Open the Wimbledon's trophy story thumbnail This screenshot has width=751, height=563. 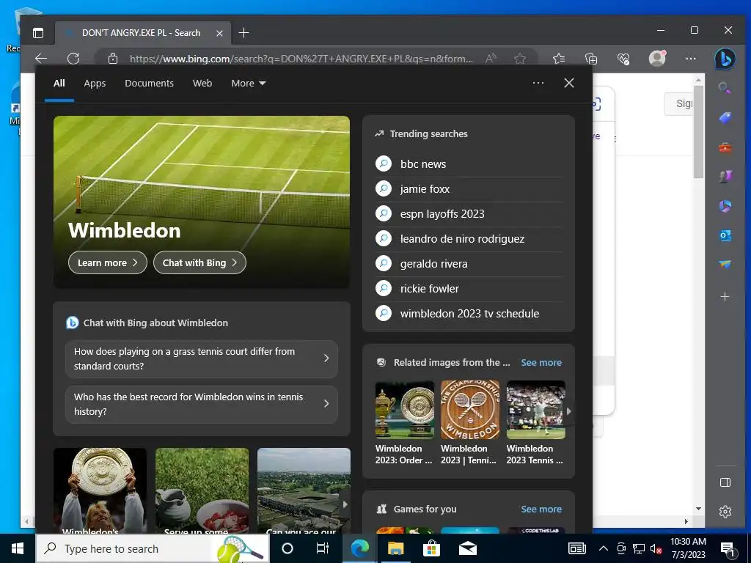coord(100,490)
